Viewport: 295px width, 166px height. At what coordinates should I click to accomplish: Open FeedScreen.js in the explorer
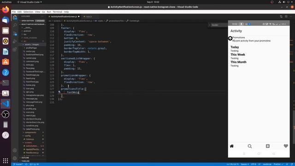click(32, 153)
